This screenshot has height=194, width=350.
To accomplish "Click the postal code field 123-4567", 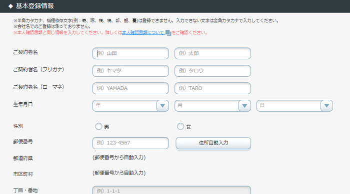I will click(x=130, y=143).
